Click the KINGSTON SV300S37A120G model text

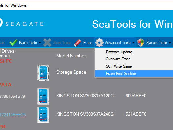(x=85, y=96)
